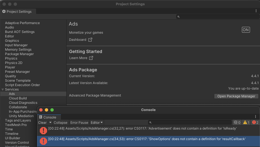Click the 'Advanced Package Management' label
This screenshot has height=147, width=260.
tap(95, 96)
